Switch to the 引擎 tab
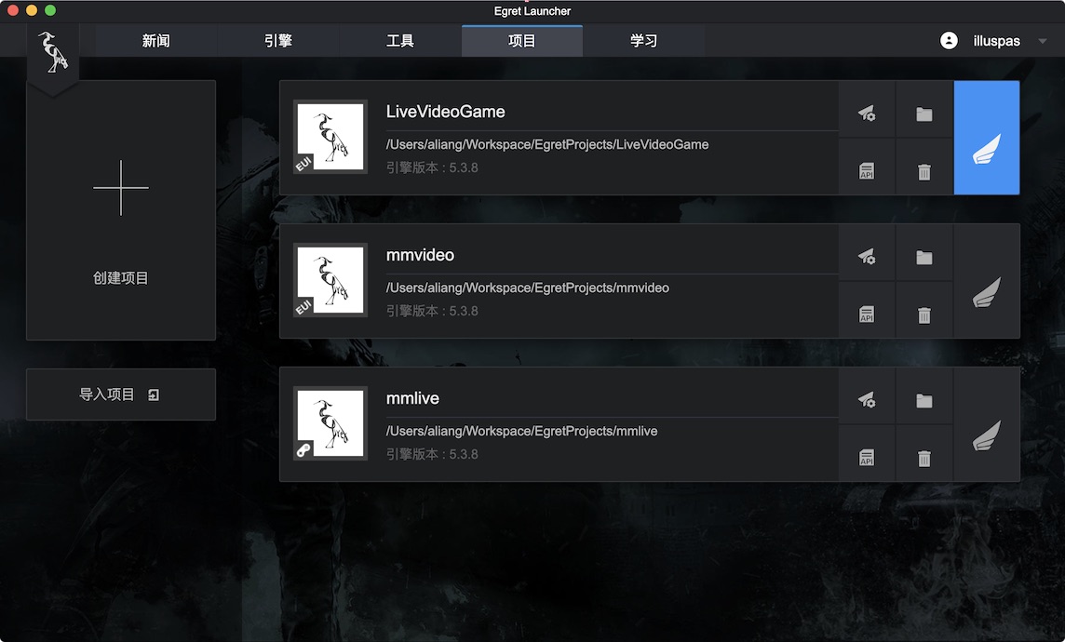The width and height of the screenshot is (1065, 642). click(x=277, y=41)
